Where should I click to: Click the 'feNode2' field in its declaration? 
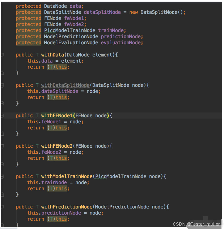[74, 24]
